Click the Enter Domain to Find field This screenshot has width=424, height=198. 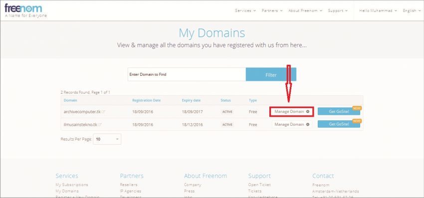pos(187,74)
